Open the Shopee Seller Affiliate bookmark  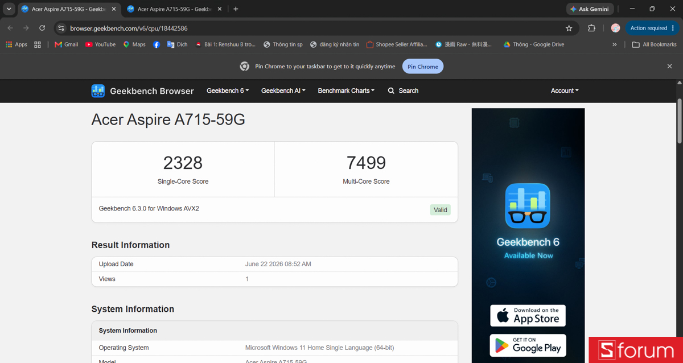pos(397,44)
